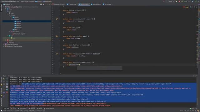This screenshot has height=112, width=200.
Task: Run the Main configuration with the play button
Action: click(x=177, y=1)
